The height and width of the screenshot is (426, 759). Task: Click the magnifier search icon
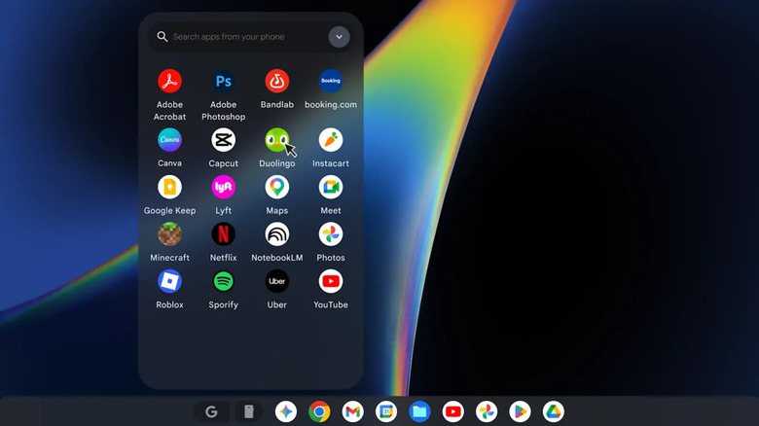[x=163, y=37]
